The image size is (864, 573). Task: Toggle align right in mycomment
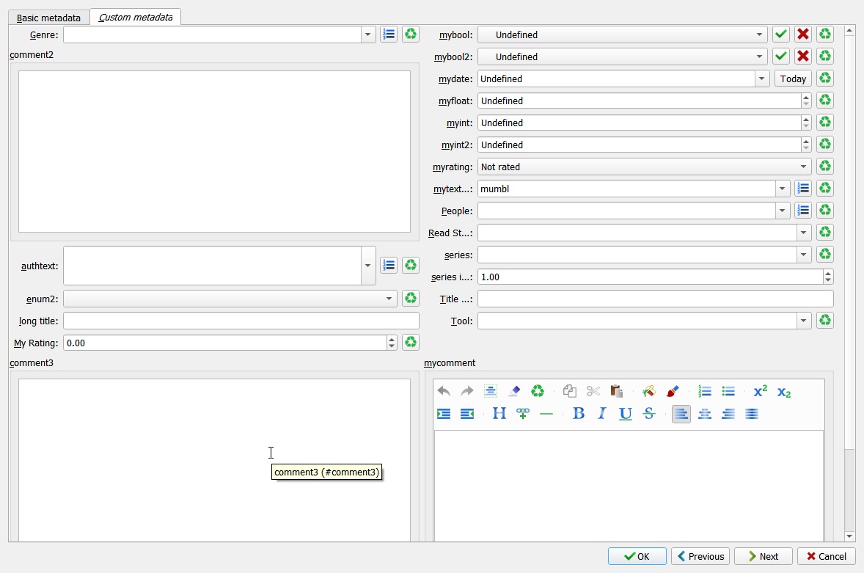click(x=728, y=414)
